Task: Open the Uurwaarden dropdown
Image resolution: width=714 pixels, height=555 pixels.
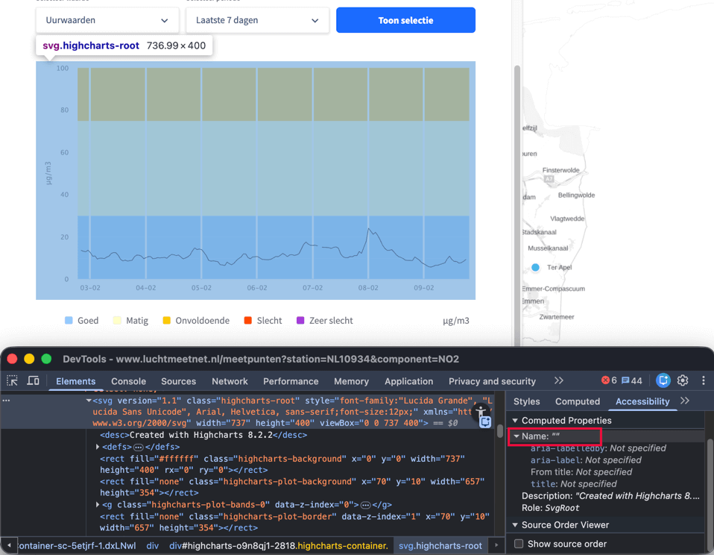Action: pyautogui.click(x=107, y=20)
